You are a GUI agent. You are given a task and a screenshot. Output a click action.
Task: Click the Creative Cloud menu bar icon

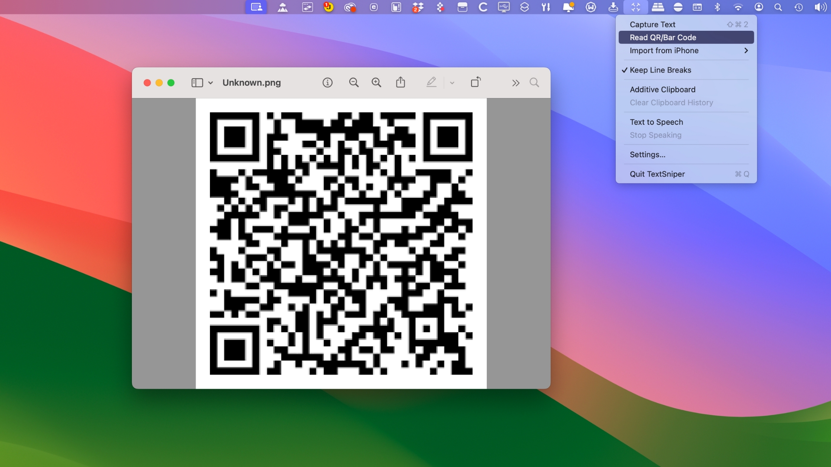(x=350, y=7)
